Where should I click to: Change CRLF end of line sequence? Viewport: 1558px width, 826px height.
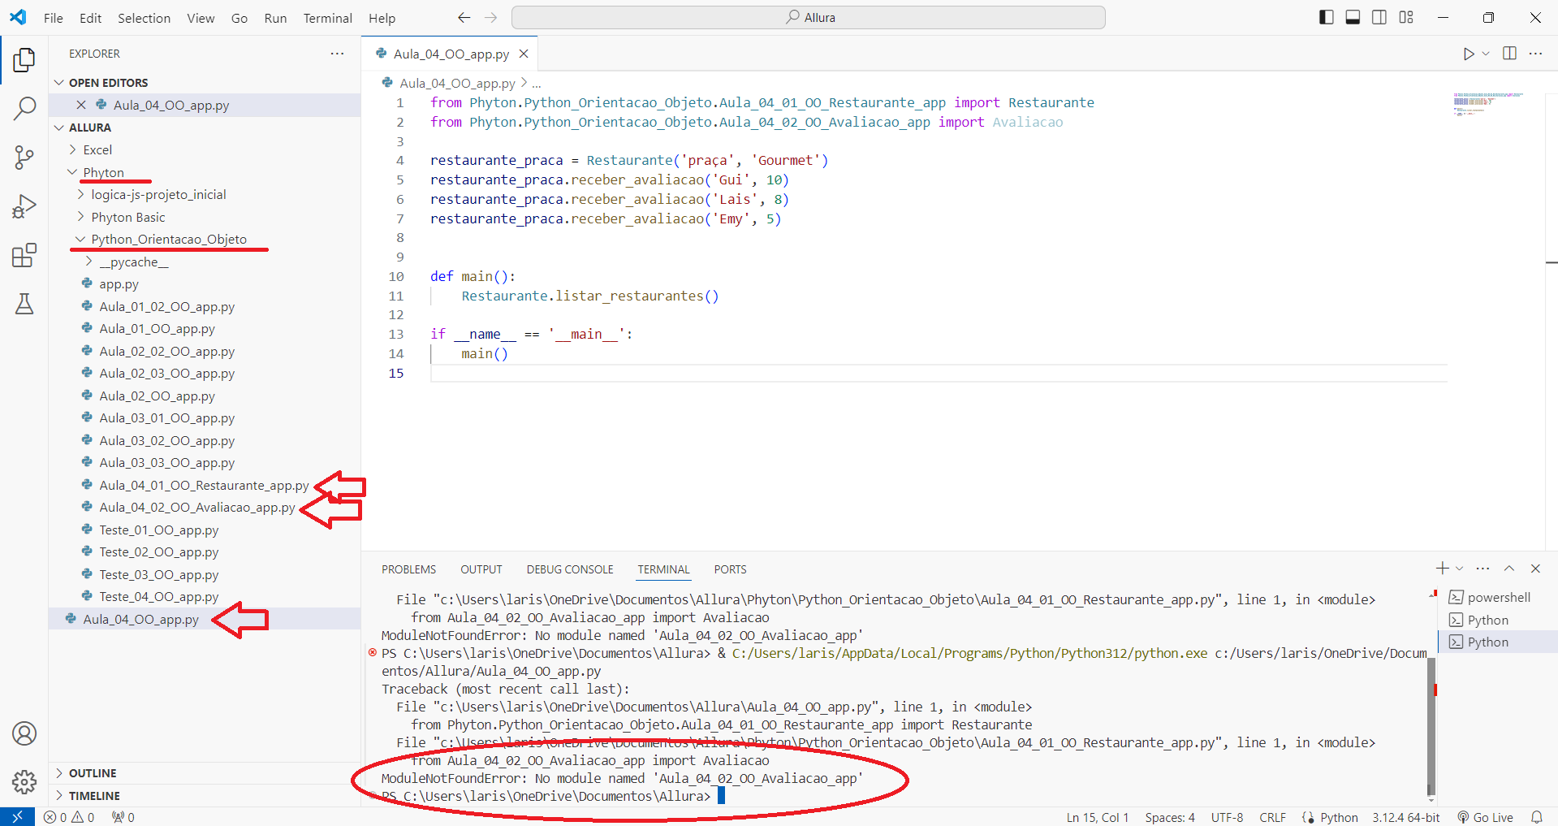1272,817
